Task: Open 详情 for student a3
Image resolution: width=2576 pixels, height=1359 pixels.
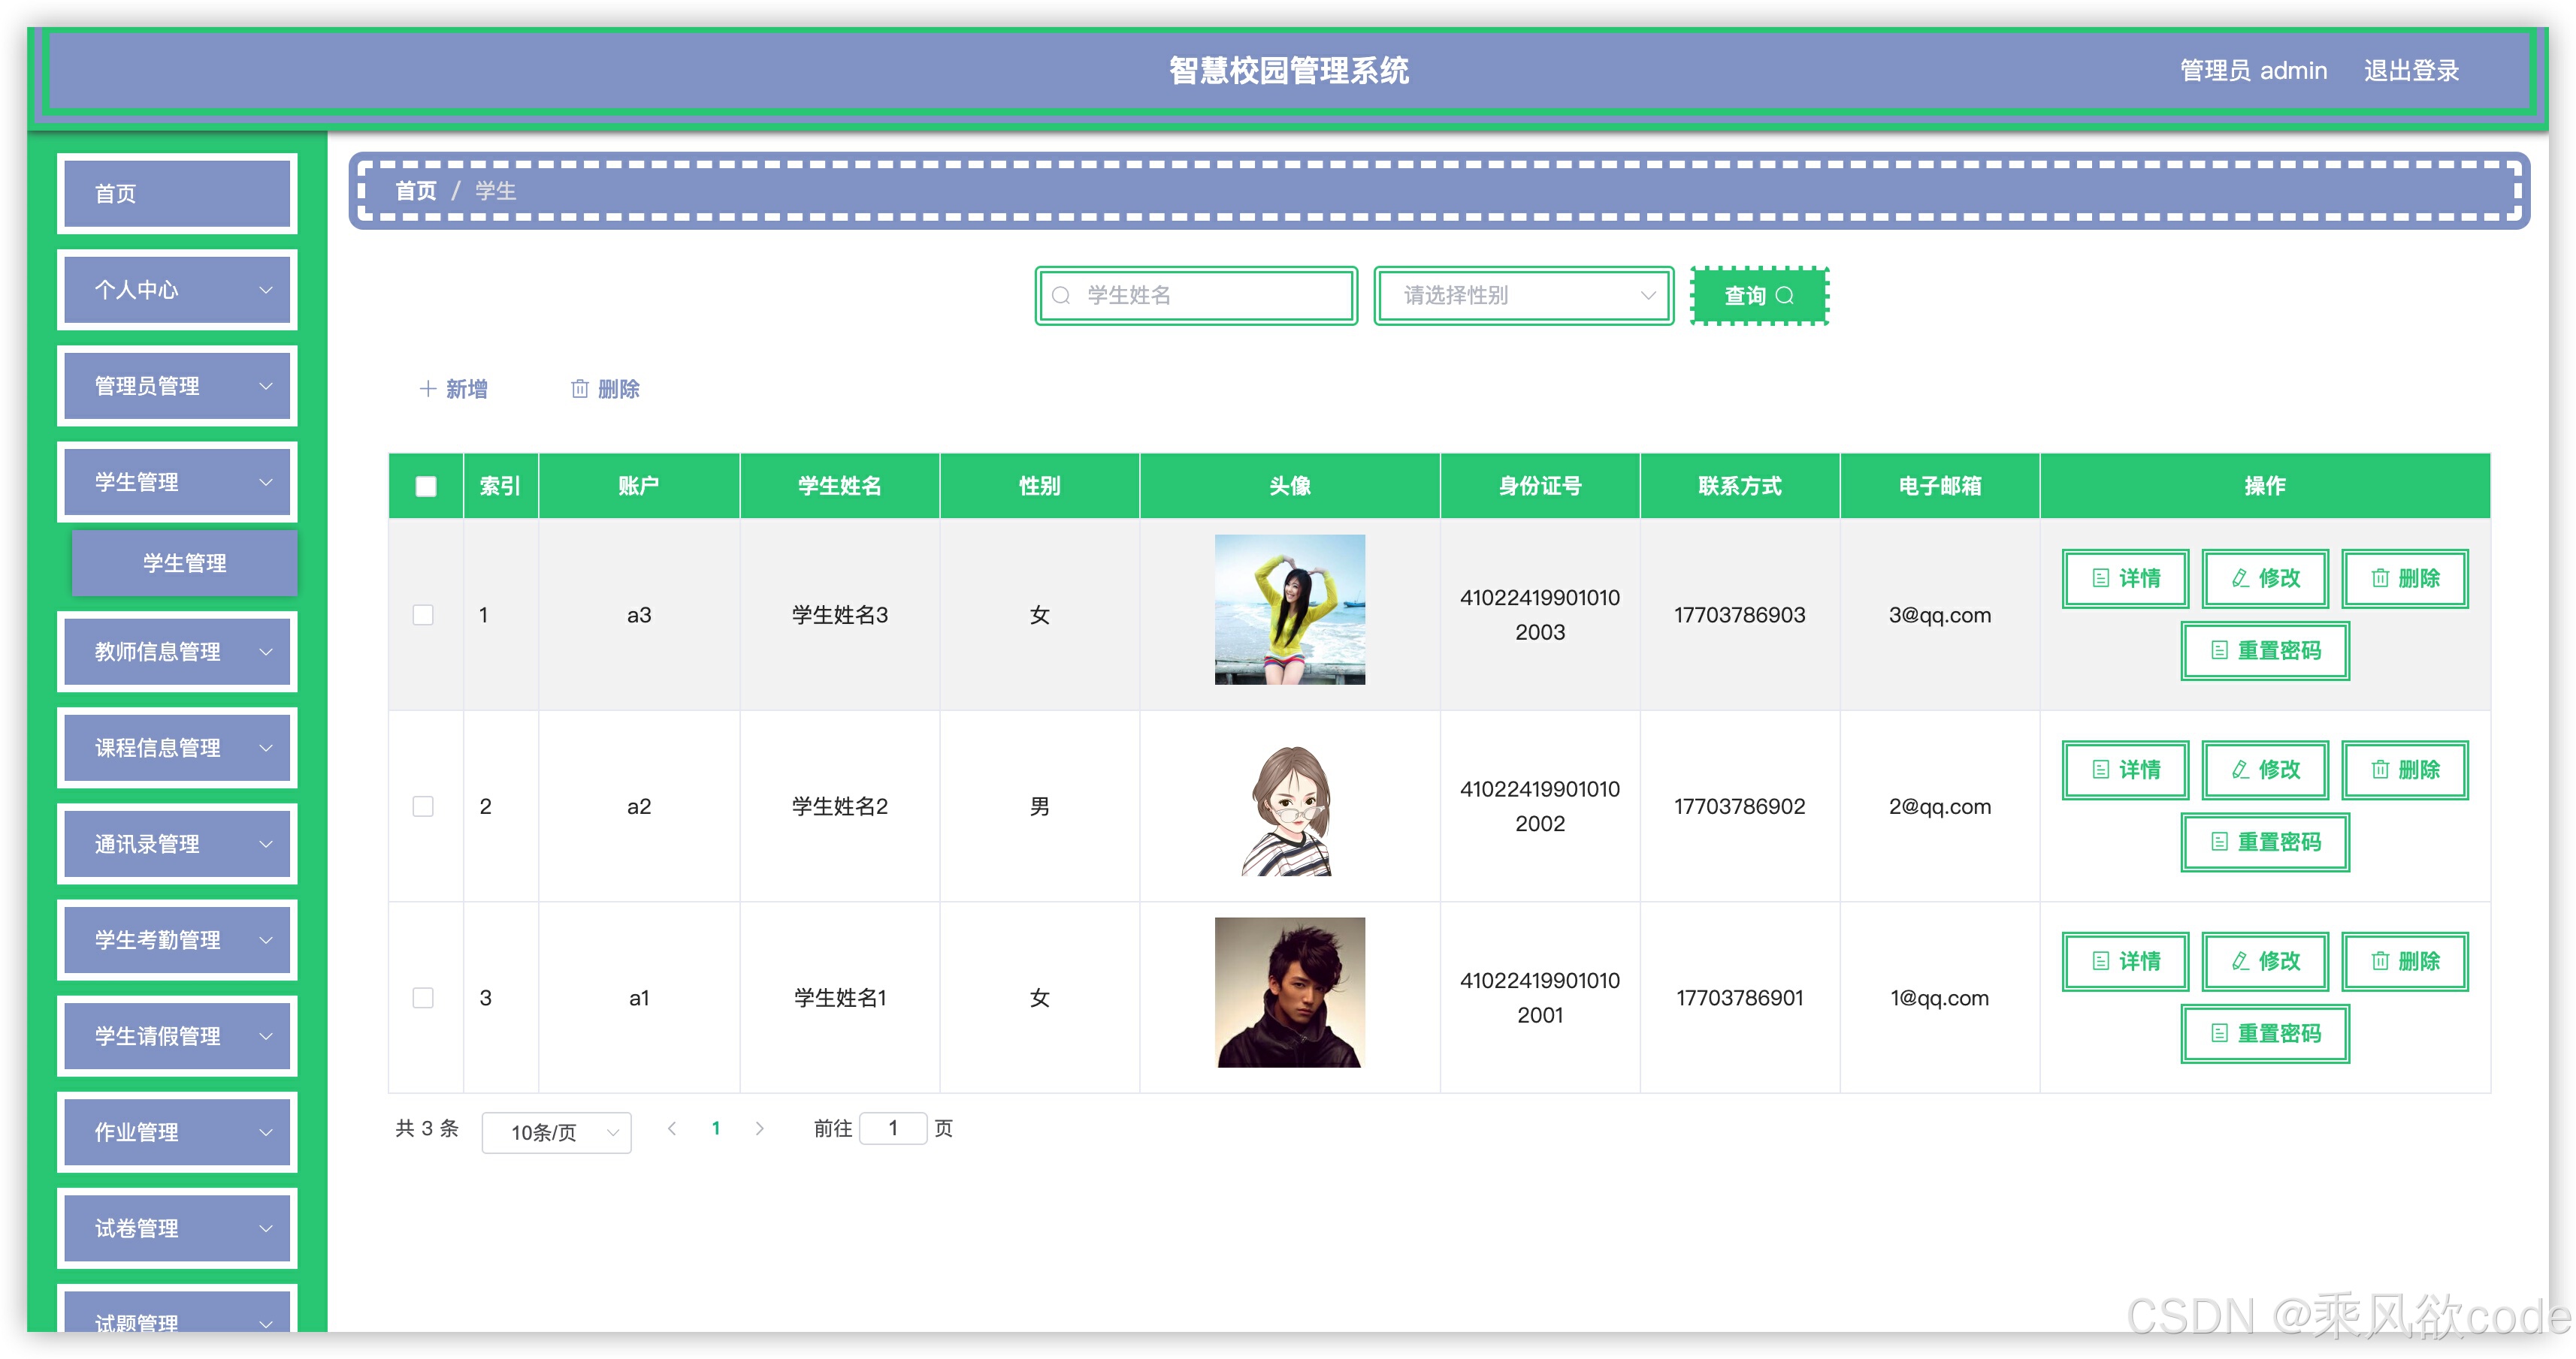Action: pos(2125,577)
